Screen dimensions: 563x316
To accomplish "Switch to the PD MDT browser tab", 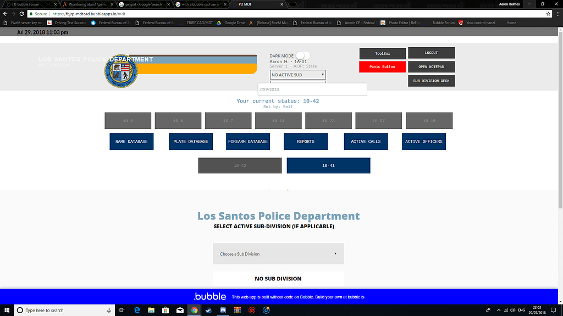I will pos(253,3).
